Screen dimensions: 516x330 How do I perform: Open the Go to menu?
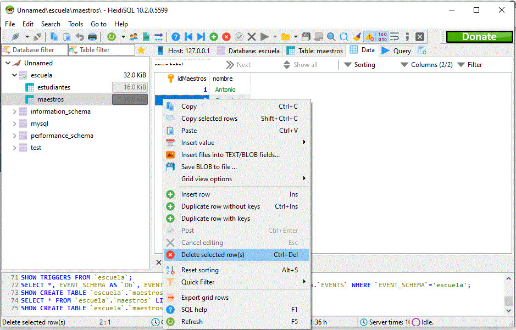pyautogui.click(x=98, y=24)
